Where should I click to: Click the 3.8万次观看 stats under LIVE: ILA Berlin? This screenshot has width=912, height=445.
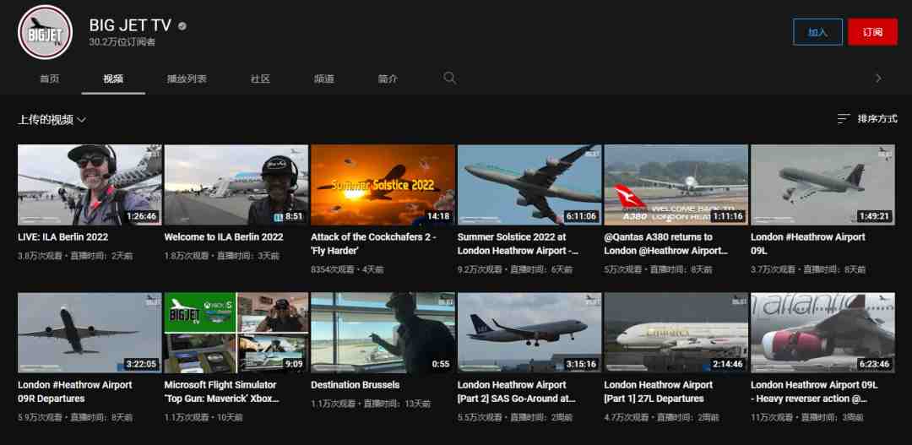point(75,255)
